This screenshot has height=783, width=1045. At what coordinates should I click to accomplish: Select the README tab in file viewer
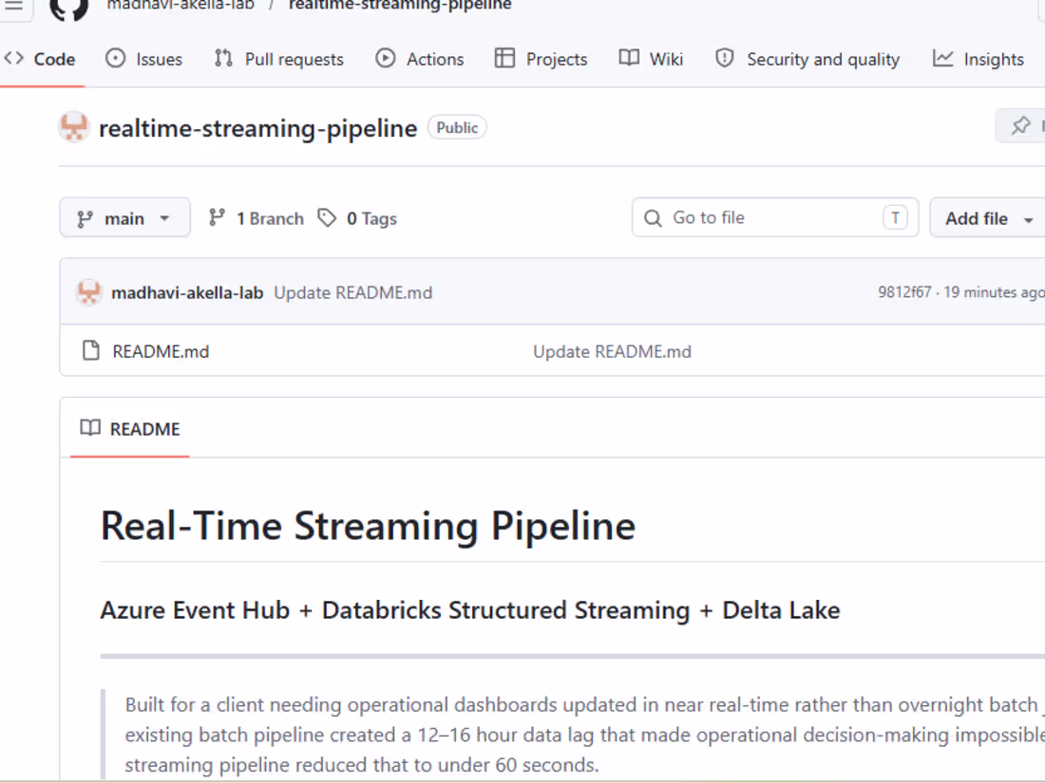click(x=130, y=429)
